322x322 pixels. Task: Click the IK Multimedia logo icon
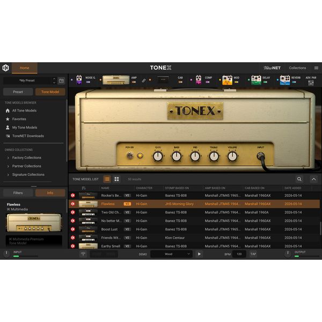[x=5, y=68]
